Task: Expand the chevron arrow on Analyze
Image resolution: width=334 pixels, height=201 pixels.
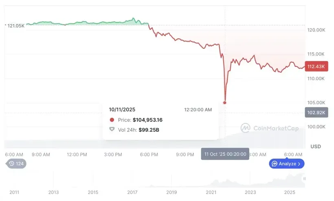Action: [x=299, y=163]
